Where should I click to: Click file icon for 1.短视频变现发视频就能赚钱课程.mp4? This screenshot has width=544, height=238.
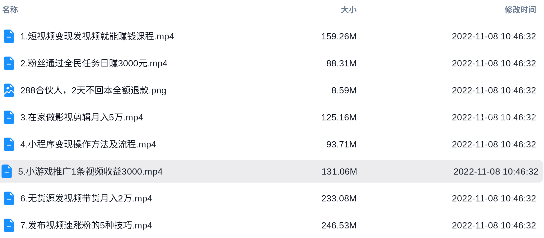coord(9,36)
